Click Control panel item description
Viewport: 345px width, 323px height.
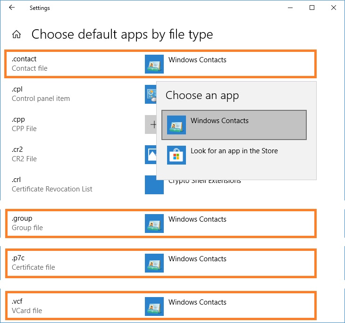[41, 99]
